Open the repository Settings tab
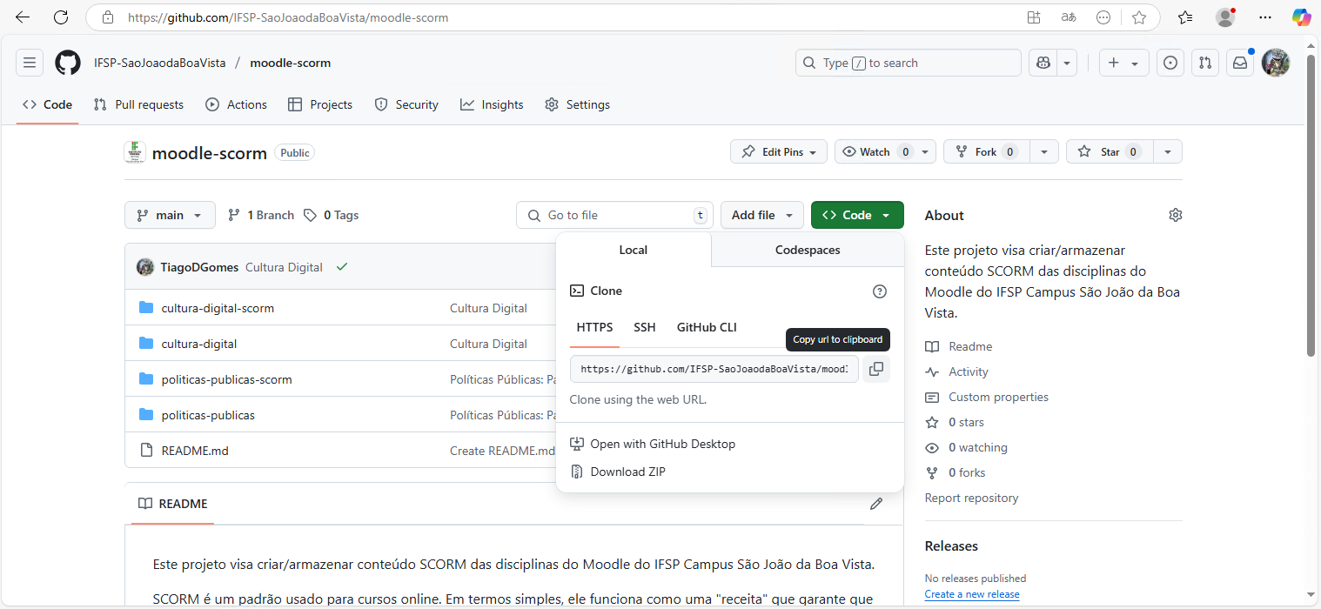 pos(577,104)
